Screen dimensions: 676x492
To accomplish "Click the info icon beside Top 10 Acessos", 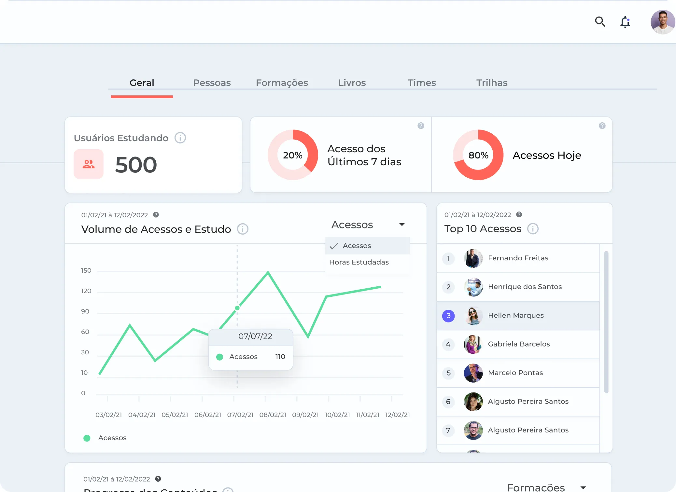I will pos(533,229).
